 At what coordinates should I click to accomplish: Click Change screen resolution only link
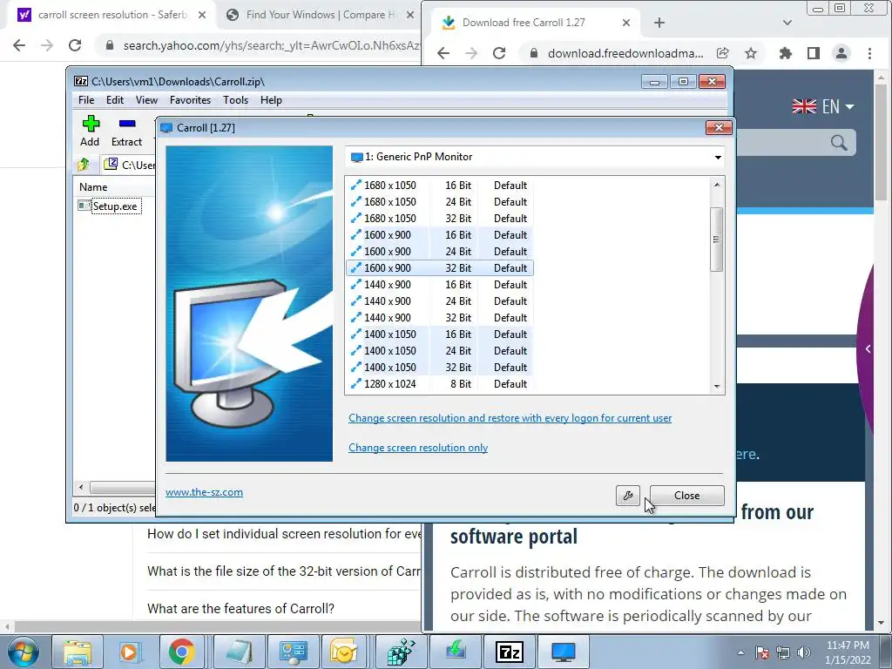pos(418,448)
